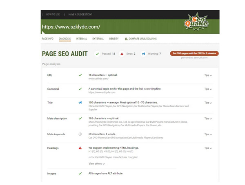245x185 pixels.
Task: Switch to the Page Info tab
Action: coord(47,39)
